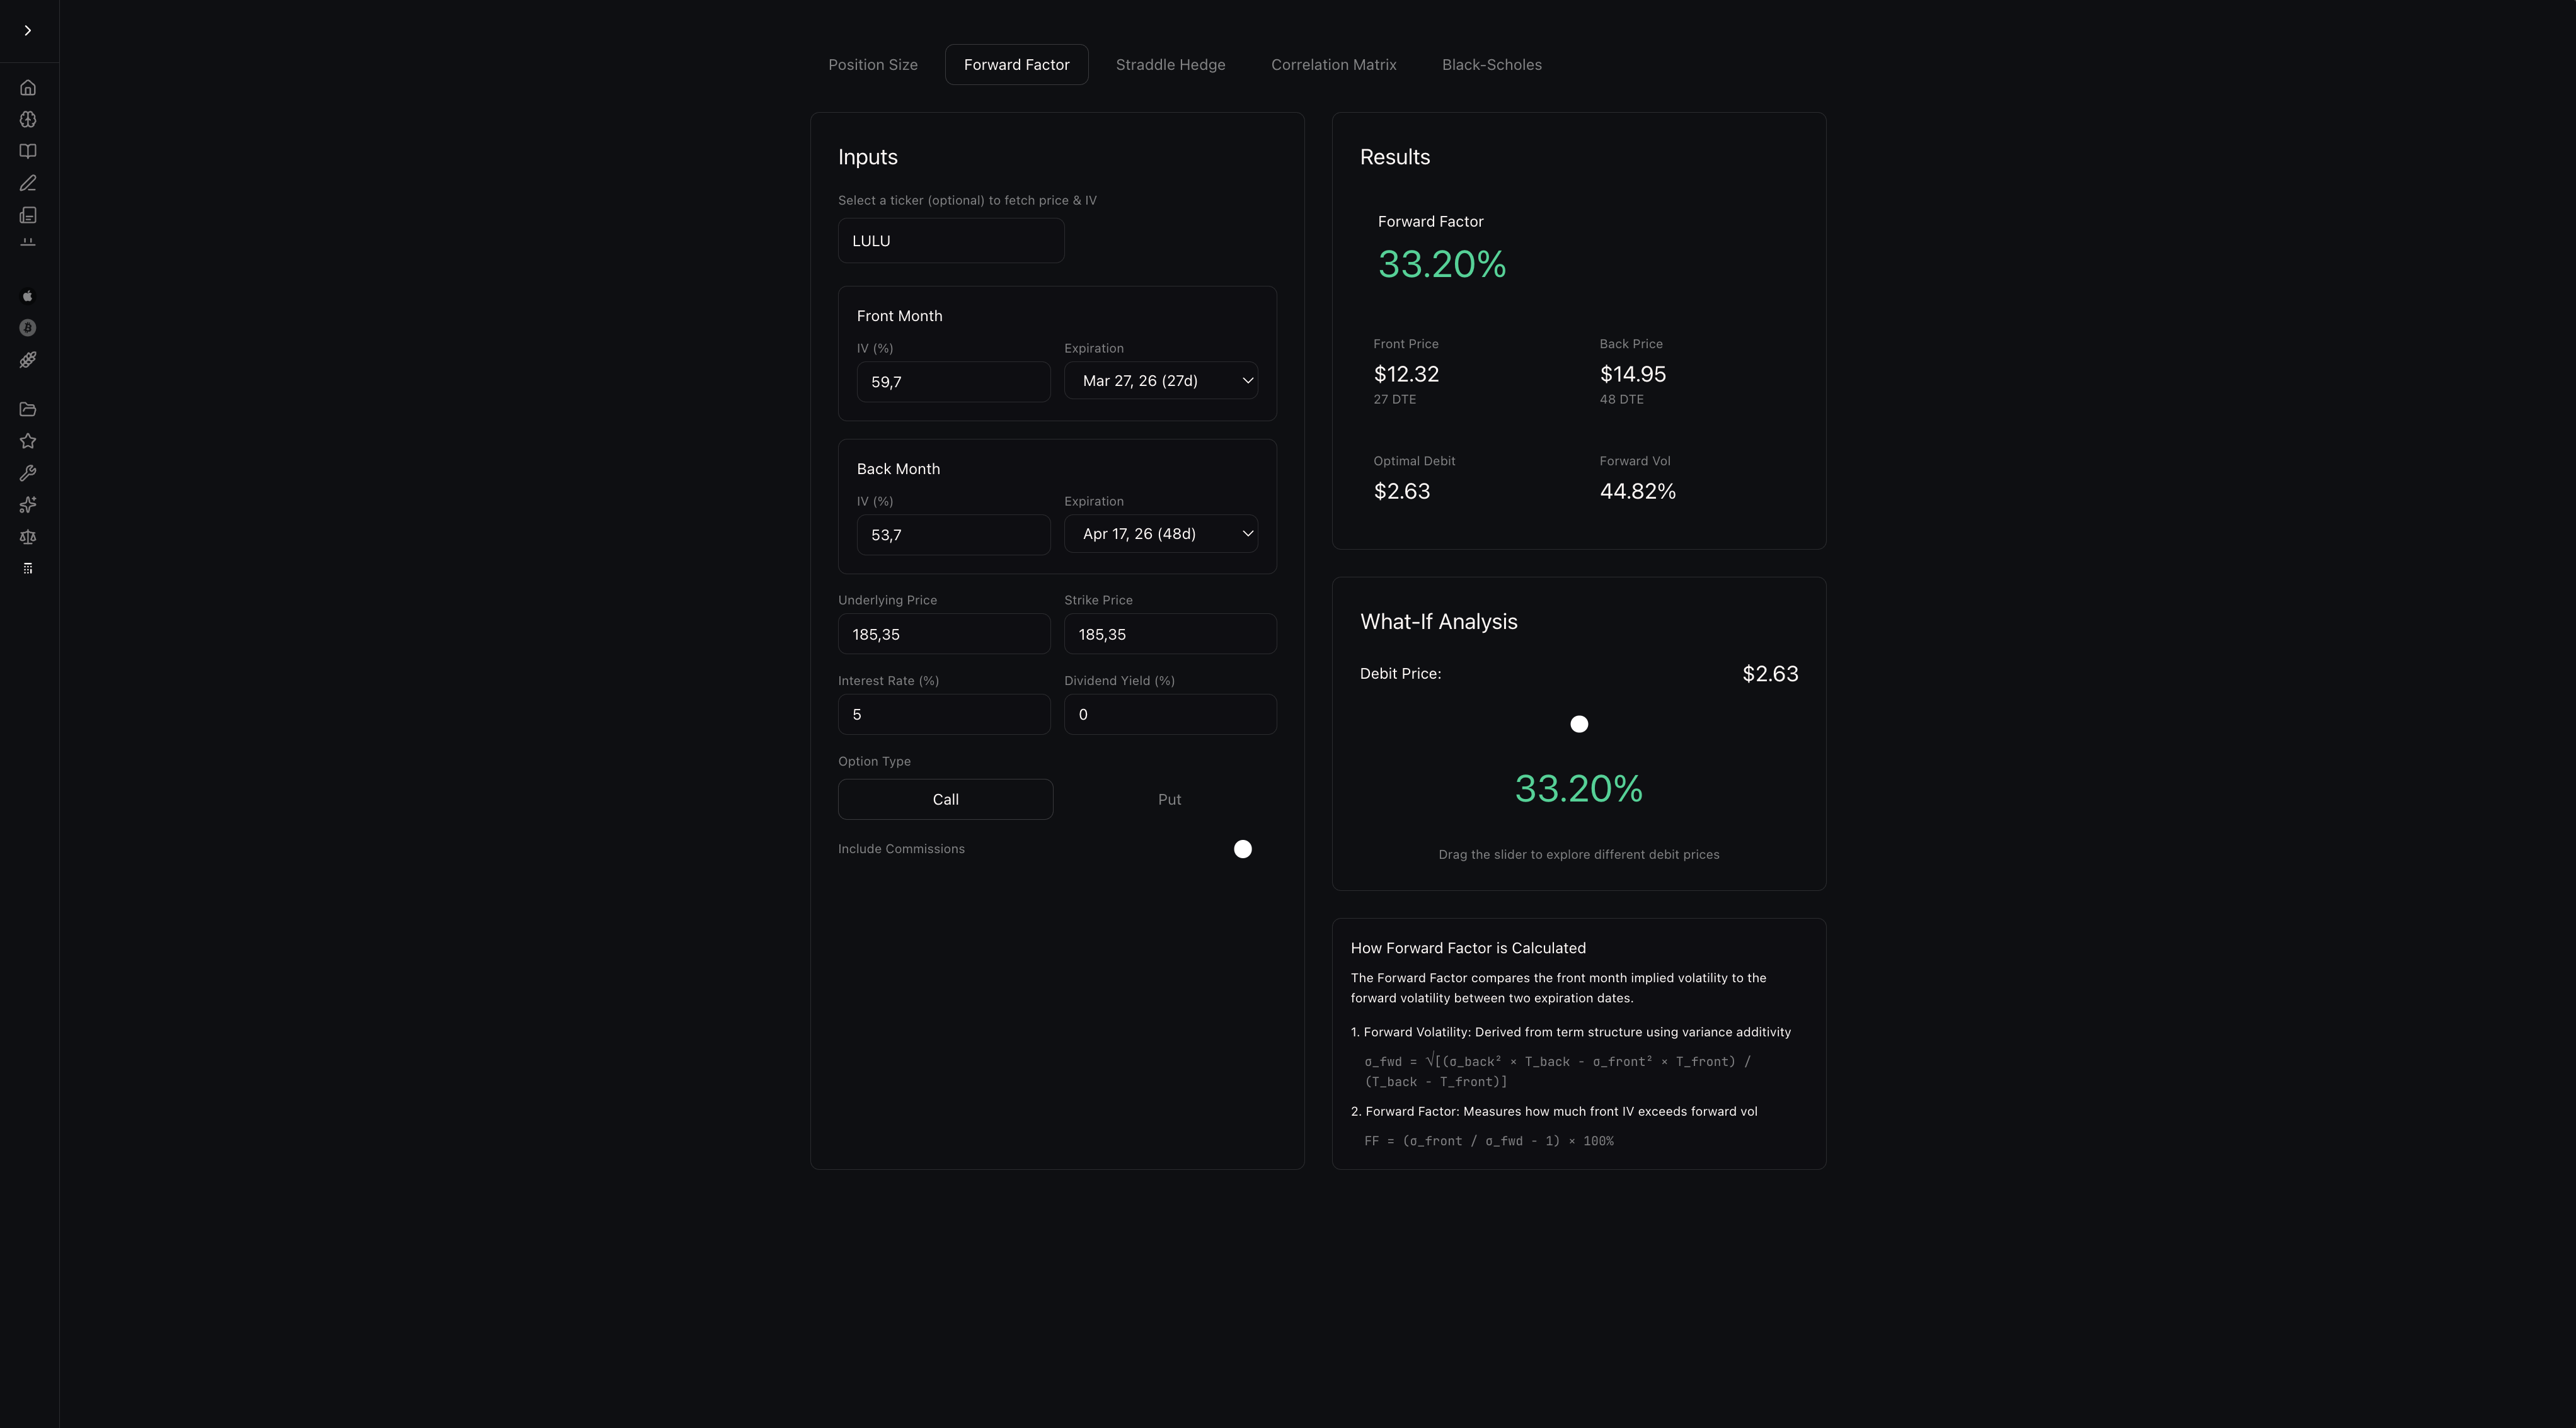Click the Bitcoin icon in sidebar

click(28, 328)
